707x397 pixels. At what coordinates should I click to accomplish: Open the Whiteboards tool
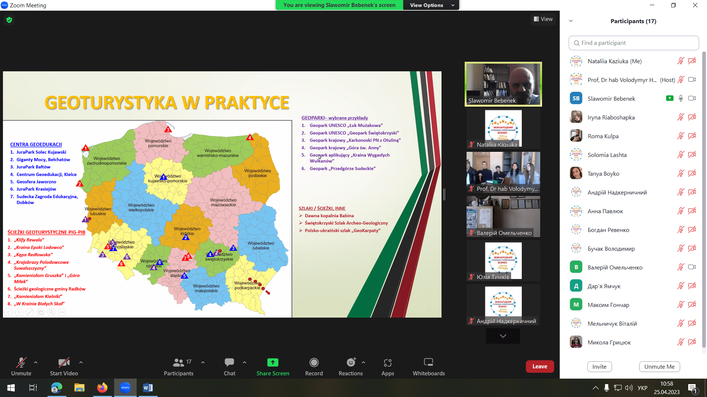pyautogui.click(x=428, y=366)
